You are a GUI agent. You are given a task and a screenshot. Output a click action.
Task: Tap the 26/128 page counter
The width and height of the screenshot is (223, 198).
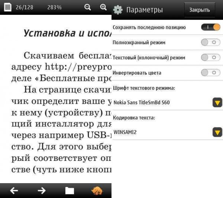(x=24, y=7)
